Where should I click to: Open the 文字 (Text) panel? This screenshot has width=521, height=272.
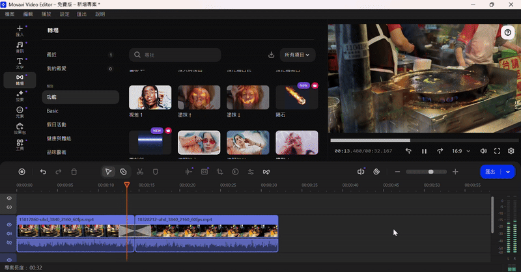[20, 63]
